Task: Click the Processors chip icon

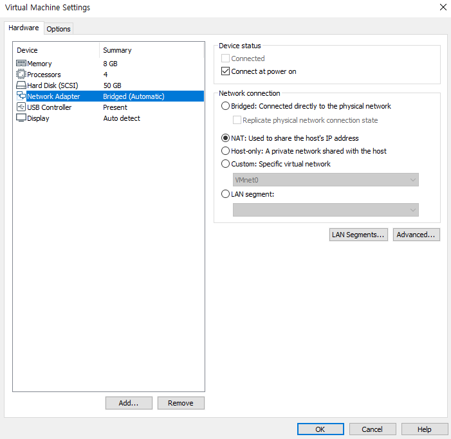Action: [21, 74]
